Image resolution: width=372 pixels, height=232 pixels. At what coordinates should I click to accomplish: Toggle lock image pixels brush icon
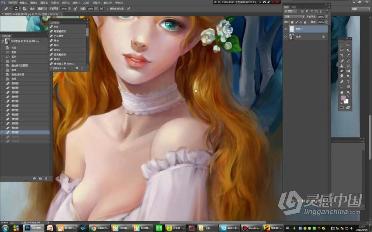296,22
